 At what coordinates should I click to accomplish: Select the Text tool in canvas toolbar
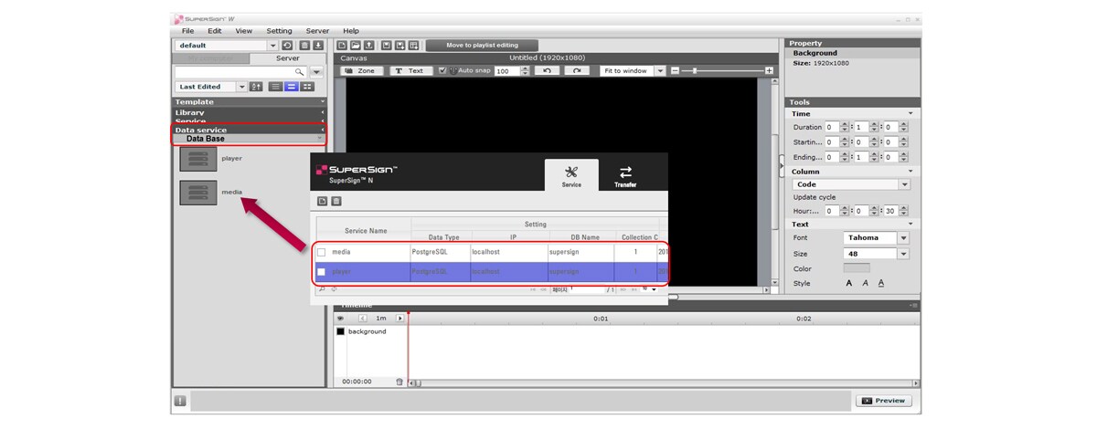coord(410,70)
